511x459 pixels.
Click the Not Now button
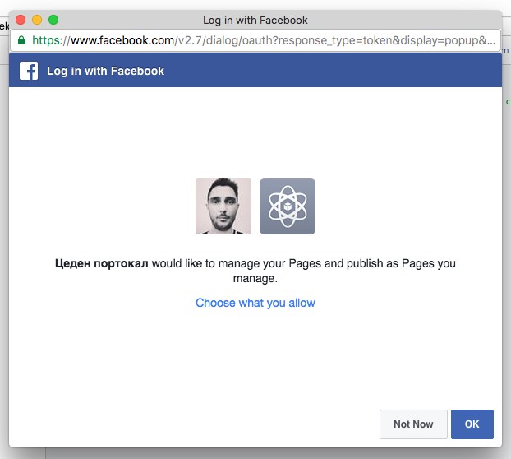tap(413, 424)
